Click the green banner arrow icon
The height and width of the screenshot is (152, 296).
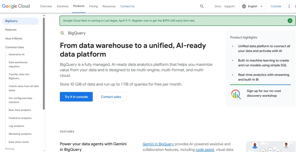pos(290,21)
